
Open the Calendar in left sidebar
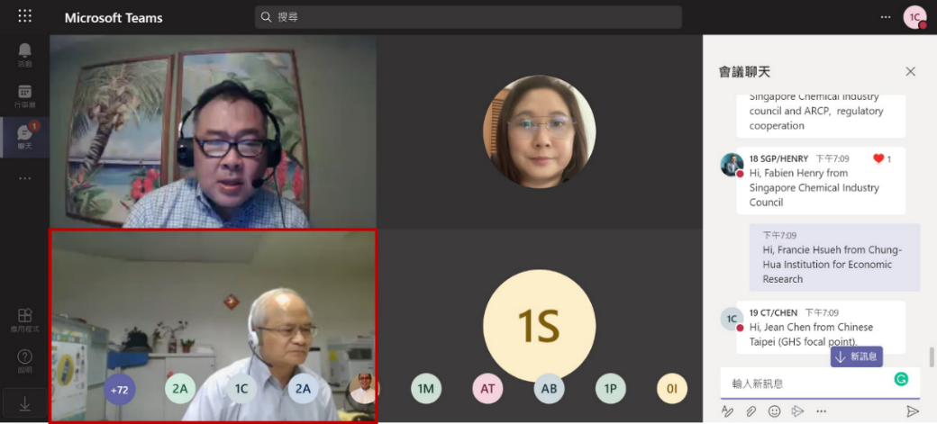point(24,95)
